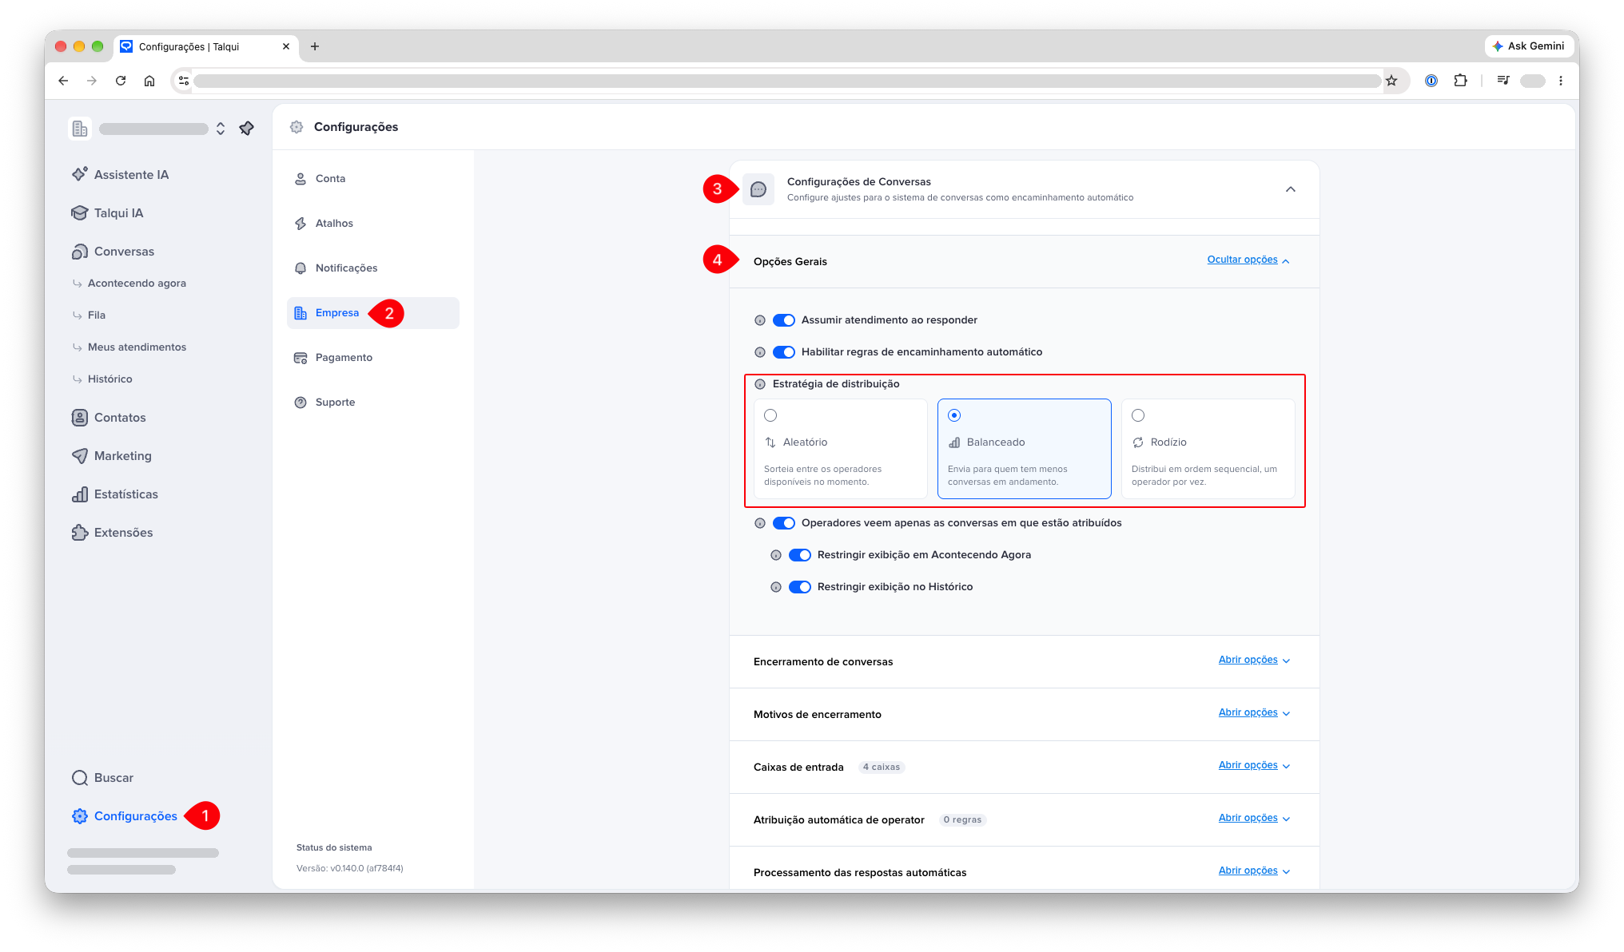The width and height of the screenshot is (1624, 952).
Task: Expand Encerramento de conversas options
Action: [x=1254, y=660]
